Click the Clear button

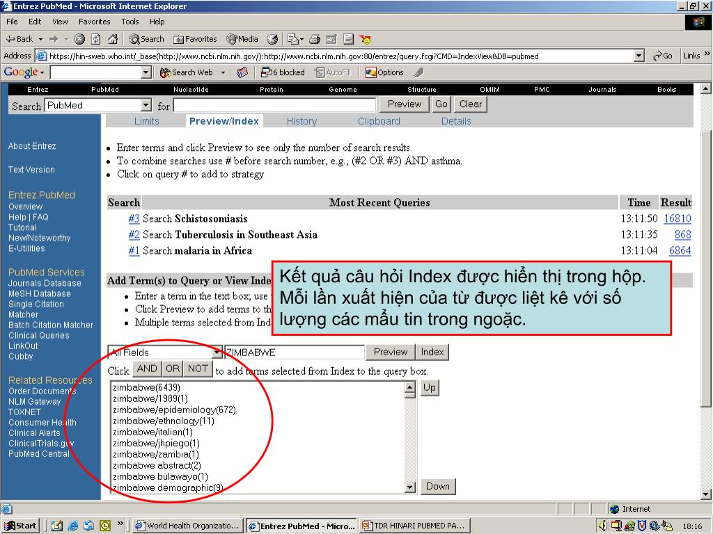point(470,104)
